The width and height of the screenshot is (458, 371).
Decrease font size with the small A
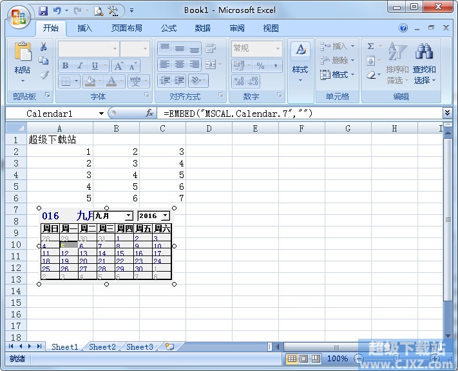(x=132, y=66)
